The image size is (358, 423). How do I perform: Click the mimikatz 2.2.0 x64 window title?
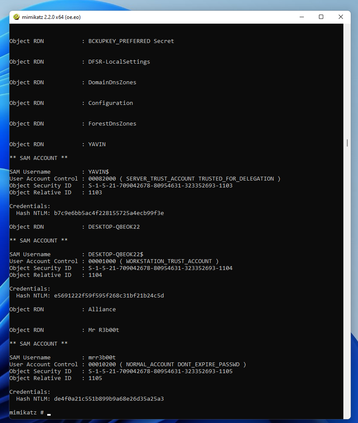(51, 17)
